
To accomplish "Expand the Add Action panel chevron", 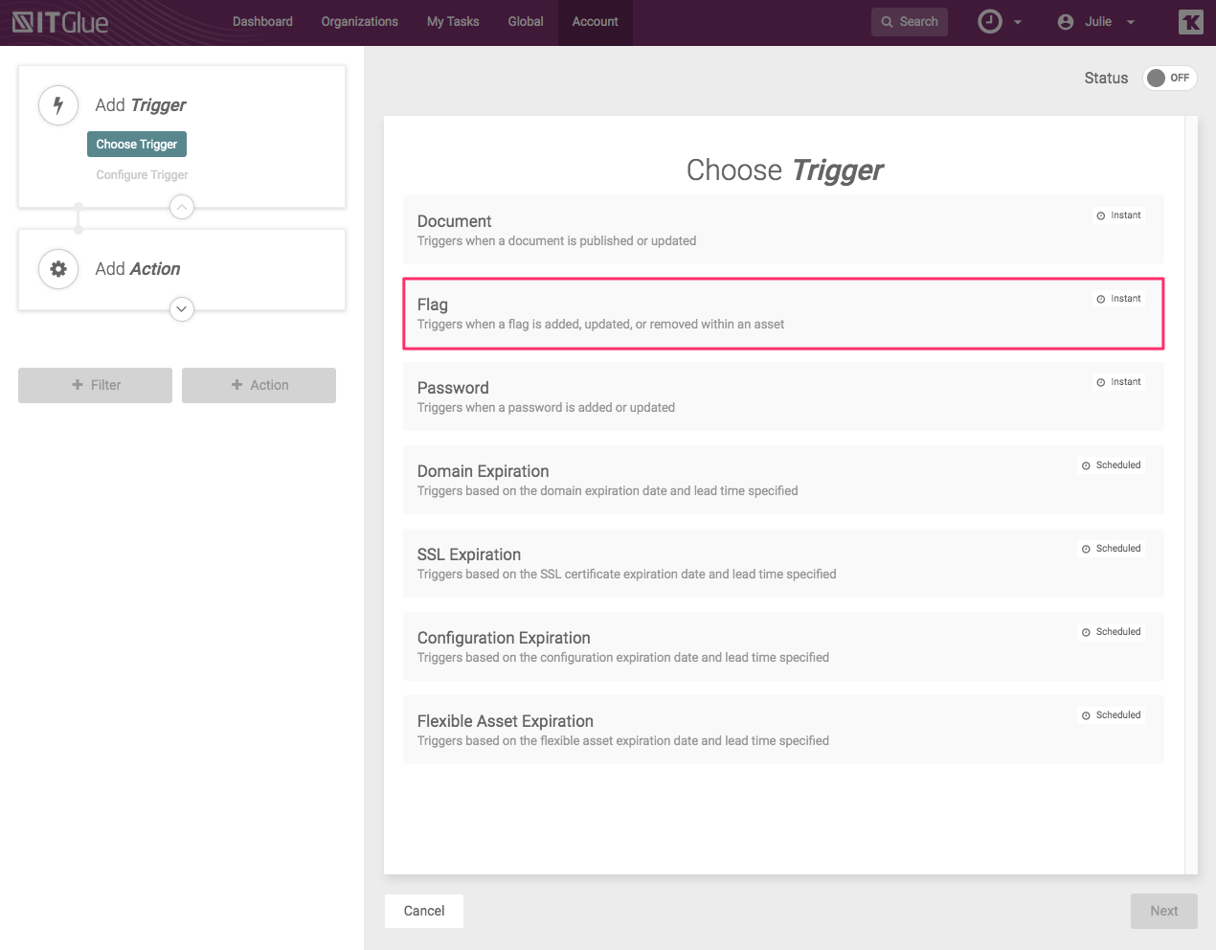I will click(182, 309).
